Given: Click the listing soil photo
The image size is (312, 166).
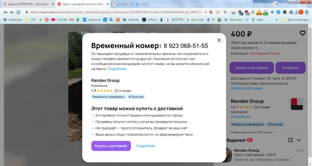Looking at the screenshot, I should pyautogui.click(x=75, y=86).
